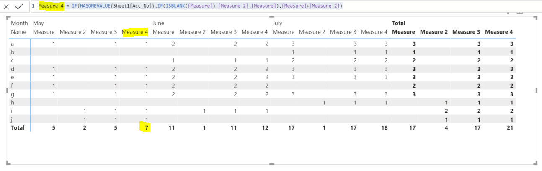Click the total value 12 in the Total row
Screen dimensions: 542x171
tap(265, 127)
